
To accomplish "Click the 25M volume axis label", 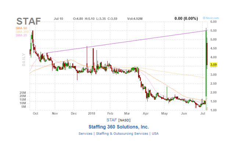I will [x=23, y=93].
